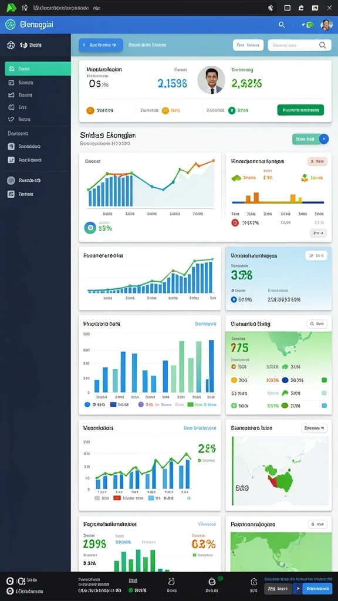Expand the dropdown on the red-region map card

315,428
